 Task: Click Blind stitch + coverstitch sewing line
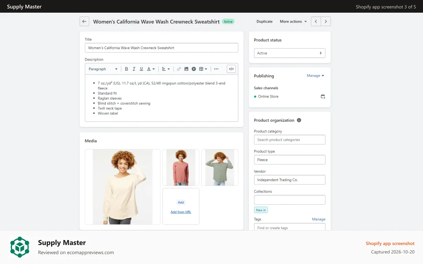124,103
